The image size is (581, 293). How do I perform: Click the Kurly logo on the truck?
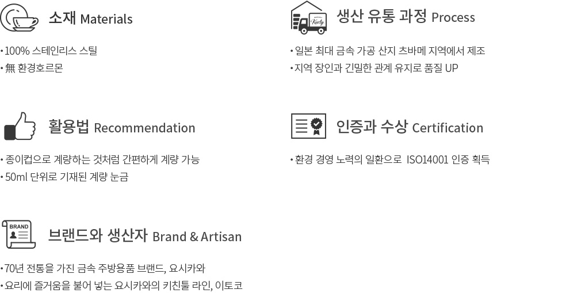click(x=318, y=21)
